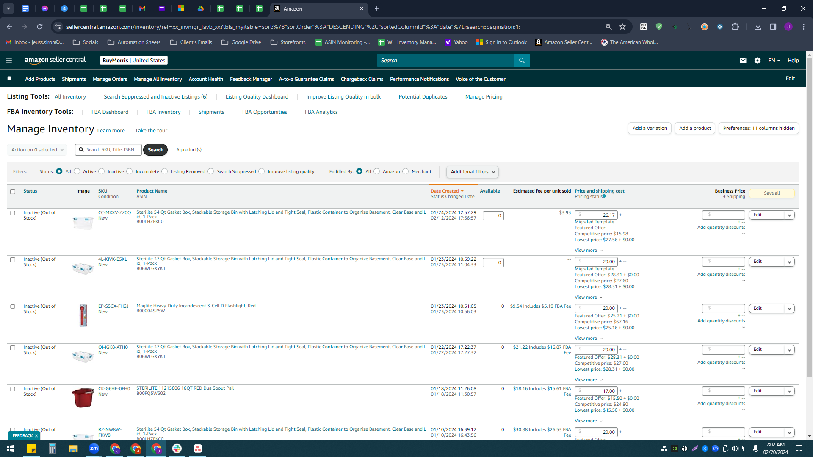This screenshot has width=813, height=457.
Task: Select checkbox for SKU CC-MXXV-ZZ0O row
Action: (13, 213)
